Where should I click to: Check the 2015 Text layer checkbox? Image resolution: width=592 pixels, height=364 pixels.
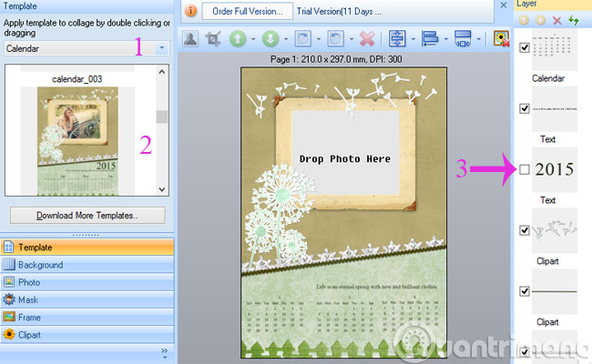point(525,169)
